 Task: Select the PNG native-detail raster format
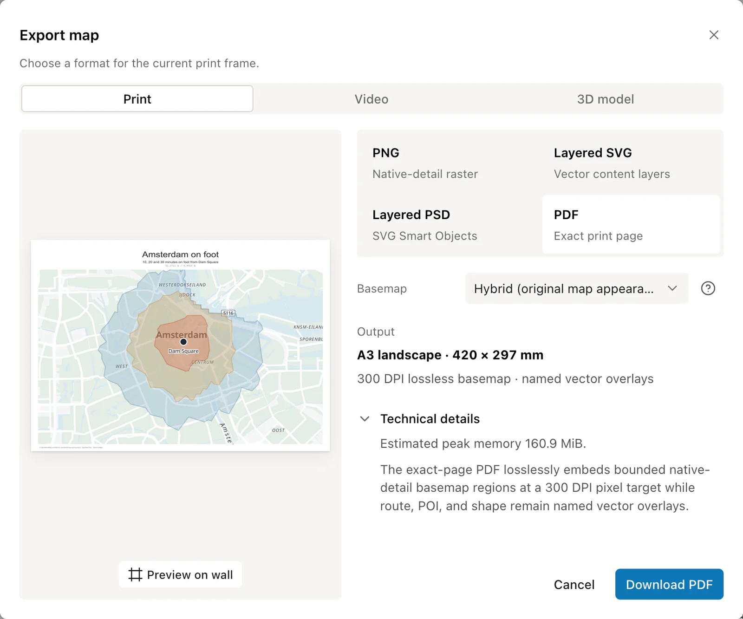[x=450, y=163]
